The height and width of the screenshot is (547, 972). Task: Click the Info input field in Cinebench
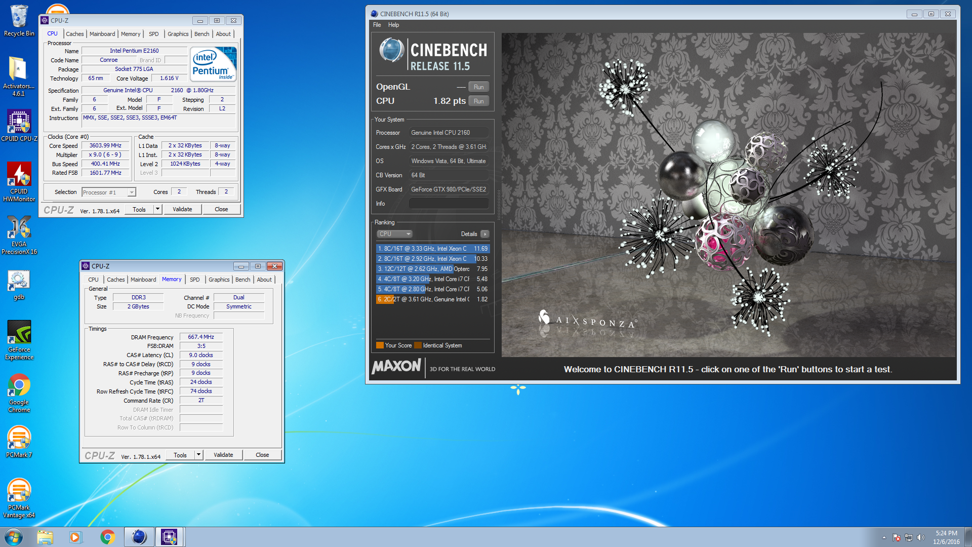click(x=449, y=204)
